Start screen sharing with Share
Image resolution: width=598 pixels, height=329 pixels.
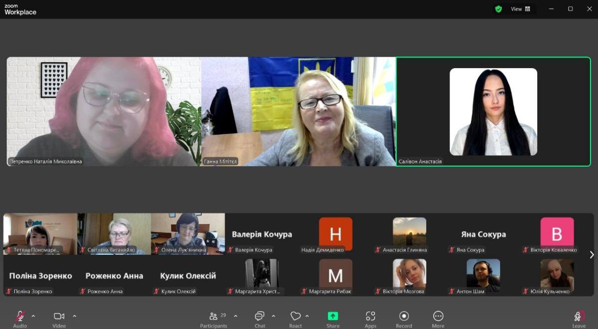333,319
